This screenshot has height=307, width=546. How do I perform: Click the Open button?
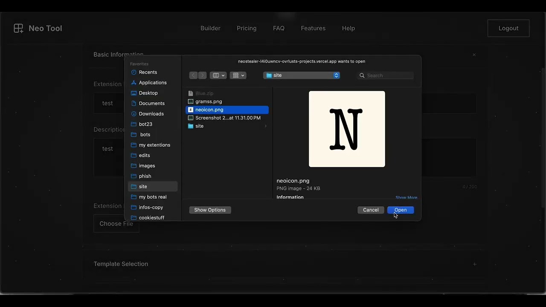click(401, 210)
